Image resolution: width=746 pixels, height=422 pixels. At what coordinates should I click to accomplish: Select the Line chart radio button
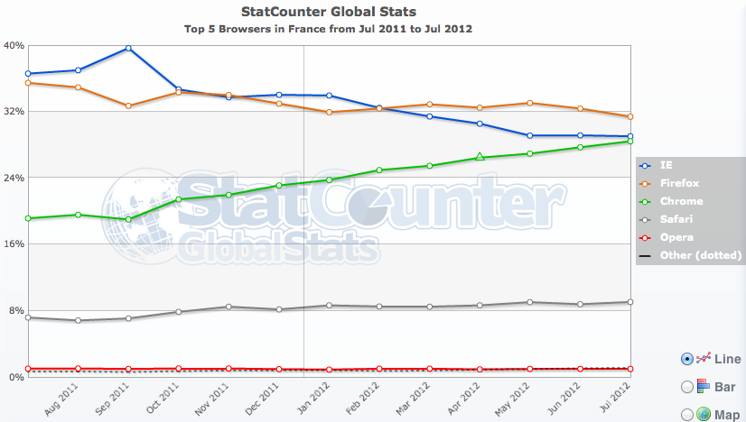[686, 358]
